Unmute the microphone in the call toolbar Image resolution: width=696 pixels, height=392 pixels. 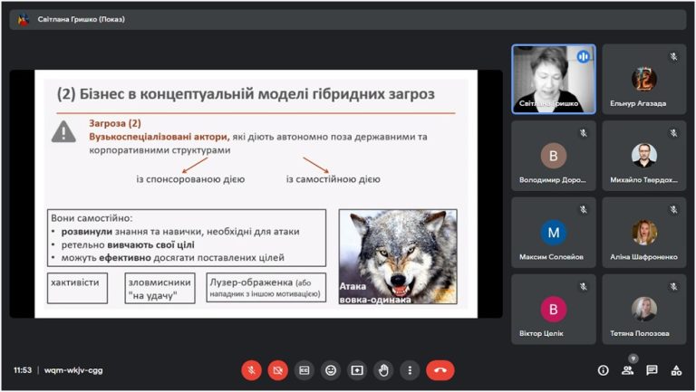click(251, 370)
